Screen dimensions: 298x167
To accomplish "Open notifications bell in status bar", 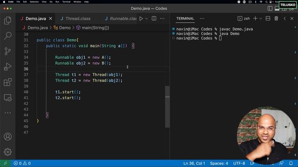I will tap(291, 163).
